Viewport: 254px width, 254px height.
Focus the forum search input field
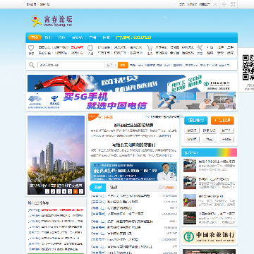(x=71, y=65)
